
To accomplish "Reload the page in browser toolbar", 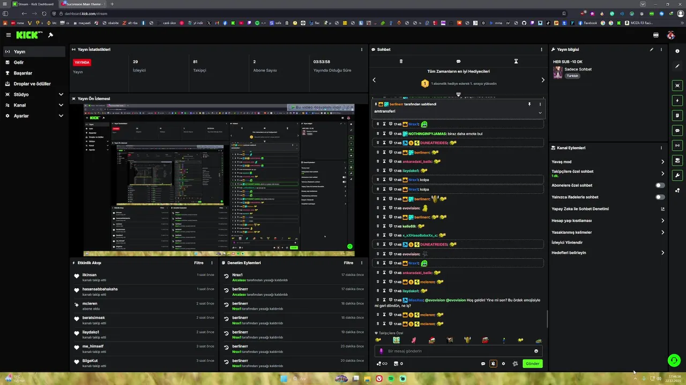I will [x=44, y=13].
